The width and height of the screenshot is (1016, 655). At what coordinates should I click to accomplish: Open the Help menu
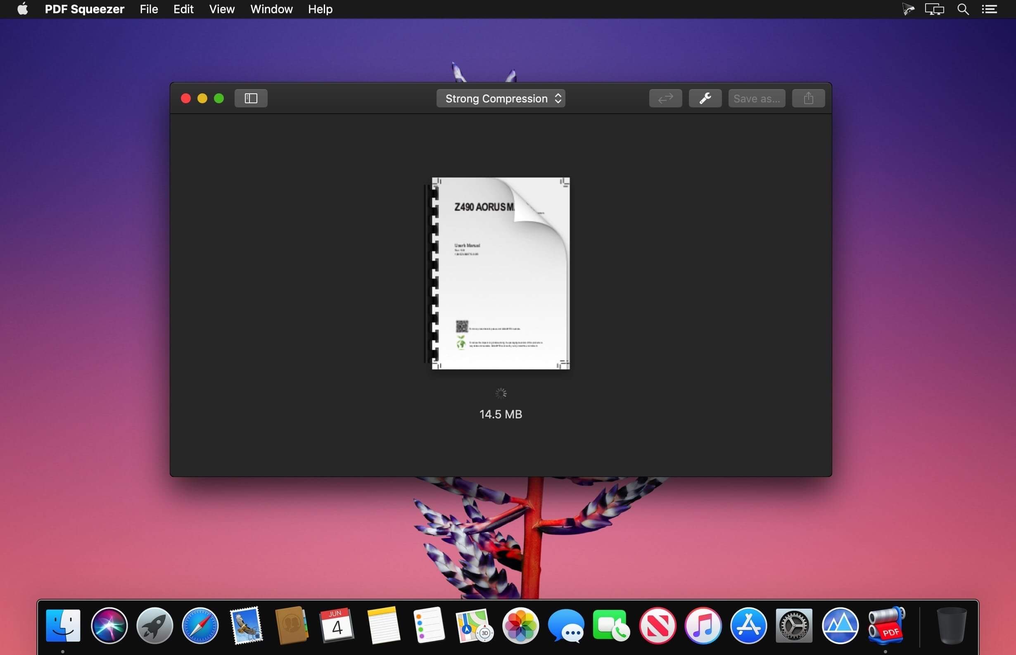pos(319,9)
